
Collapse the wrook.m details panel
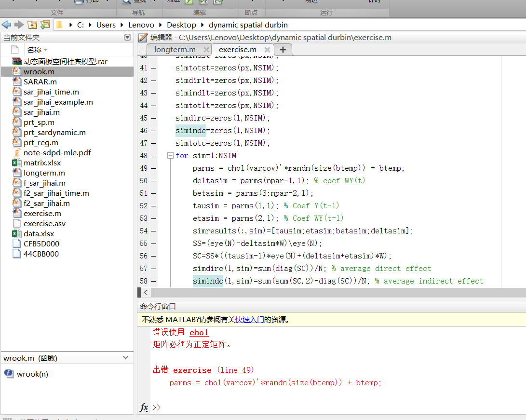coord(126,358)
